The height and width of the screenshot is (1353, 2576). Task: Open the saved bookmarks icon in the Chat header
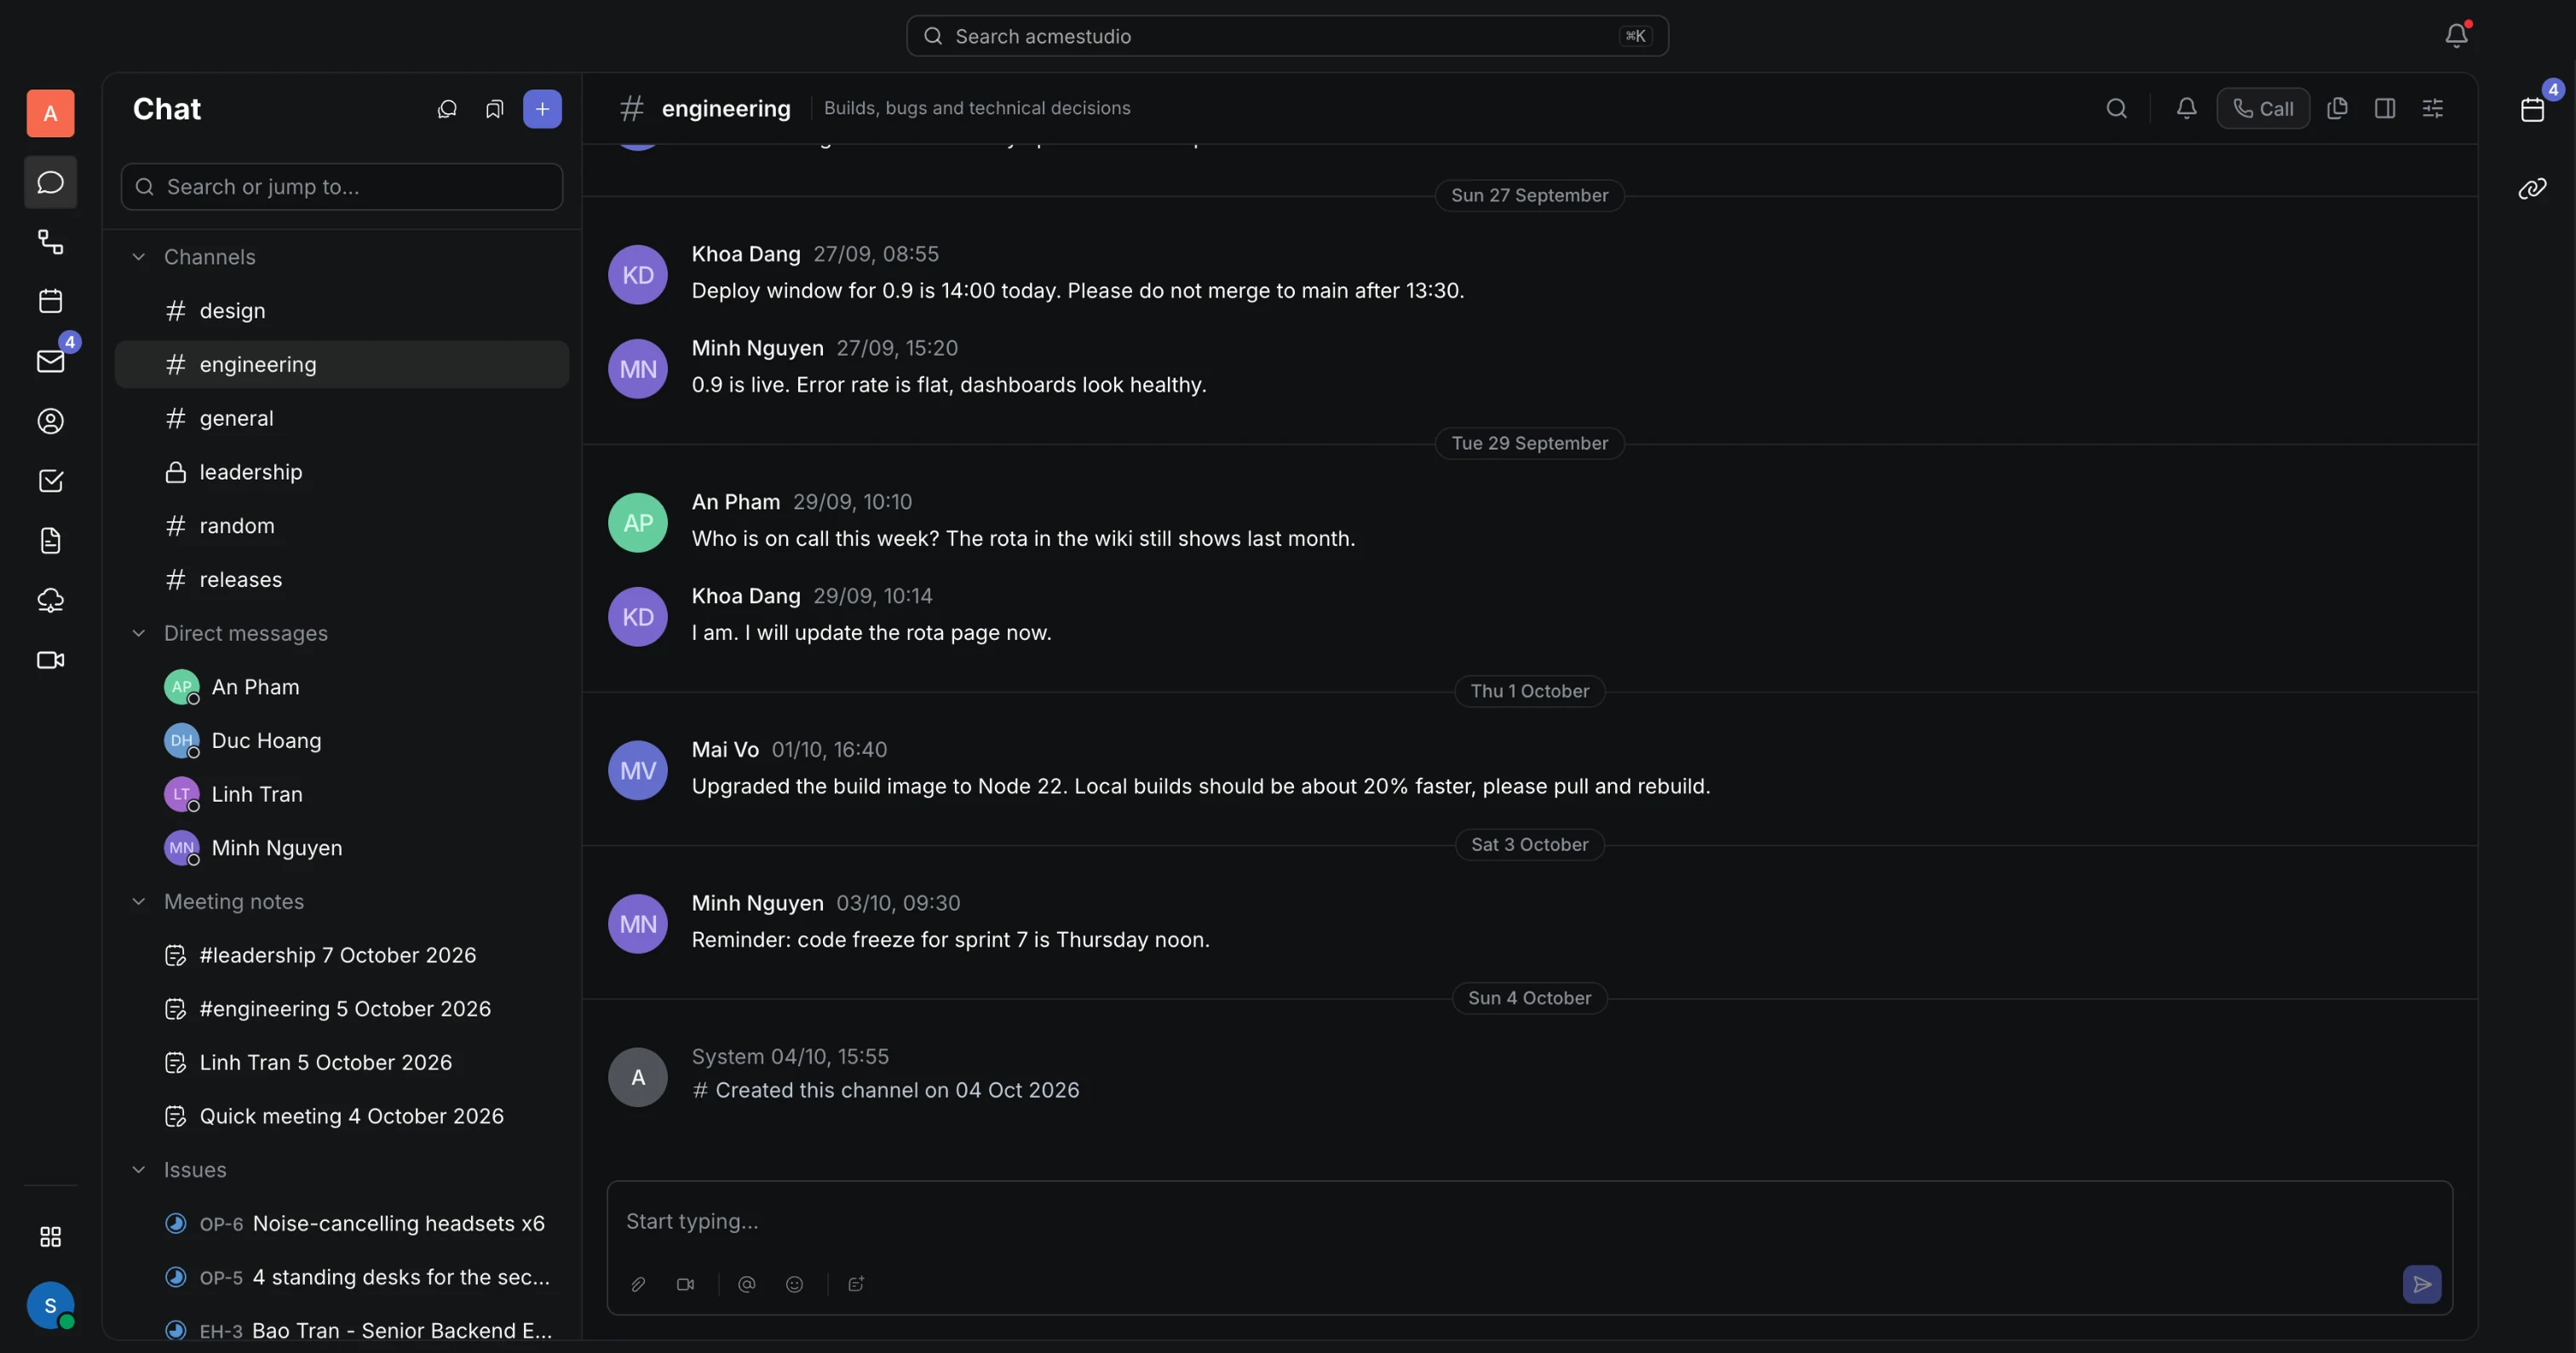[x=494, y=109]
